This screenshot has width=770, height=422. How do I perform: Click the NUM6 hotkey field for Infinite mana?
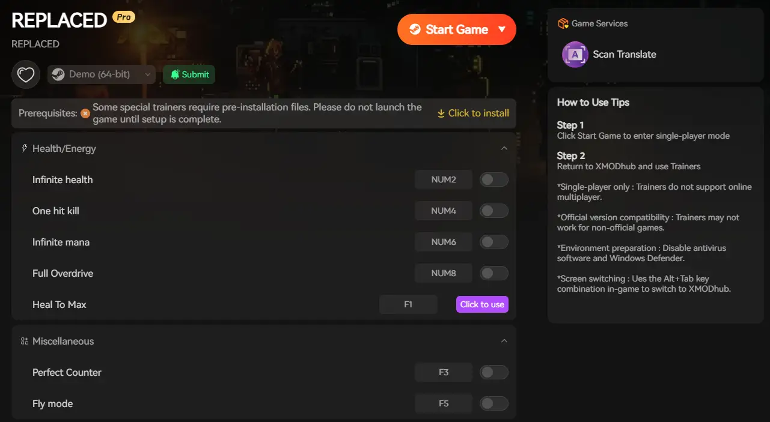coord(444,242)
